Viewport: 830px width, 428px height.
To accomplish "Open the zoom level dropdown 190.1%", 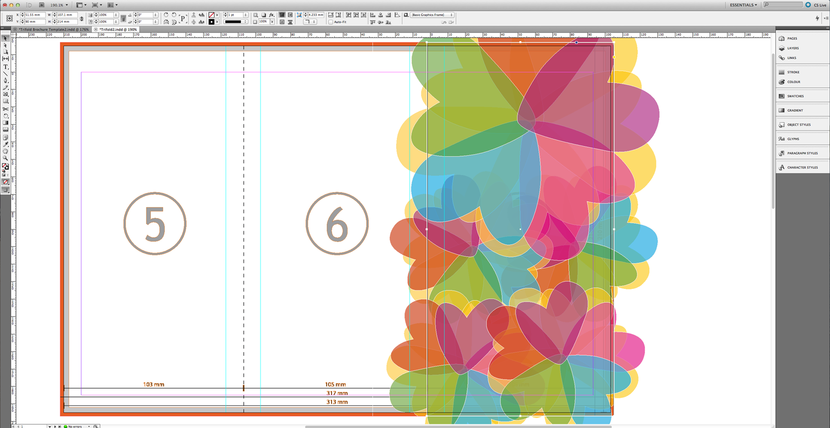I will tap(59, 5).
